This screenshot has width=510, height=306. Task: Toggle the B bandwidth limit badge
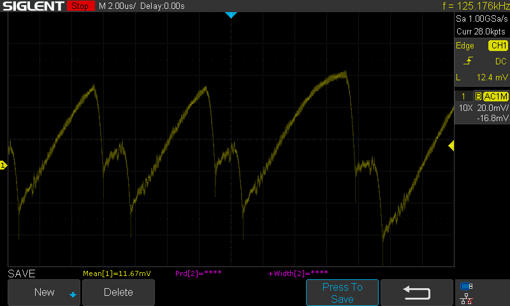(x=477, y=96)
